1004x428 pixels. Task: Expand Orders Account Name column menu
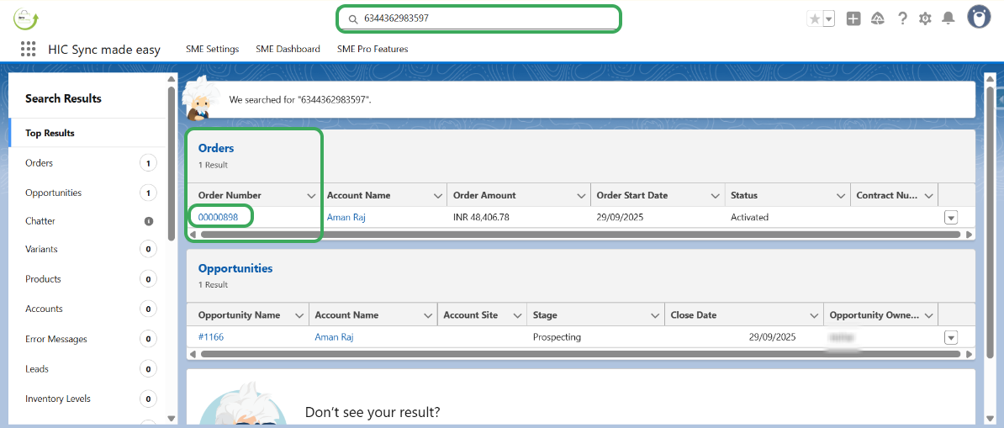pos(438,195)
